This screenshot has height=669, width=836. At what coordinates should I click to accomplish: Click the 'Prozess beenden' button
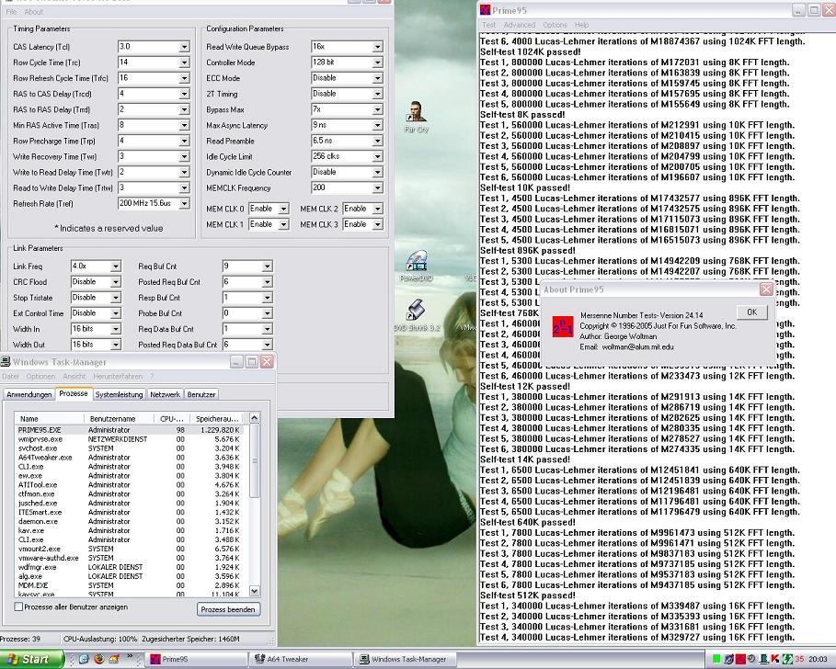[229, 609]
